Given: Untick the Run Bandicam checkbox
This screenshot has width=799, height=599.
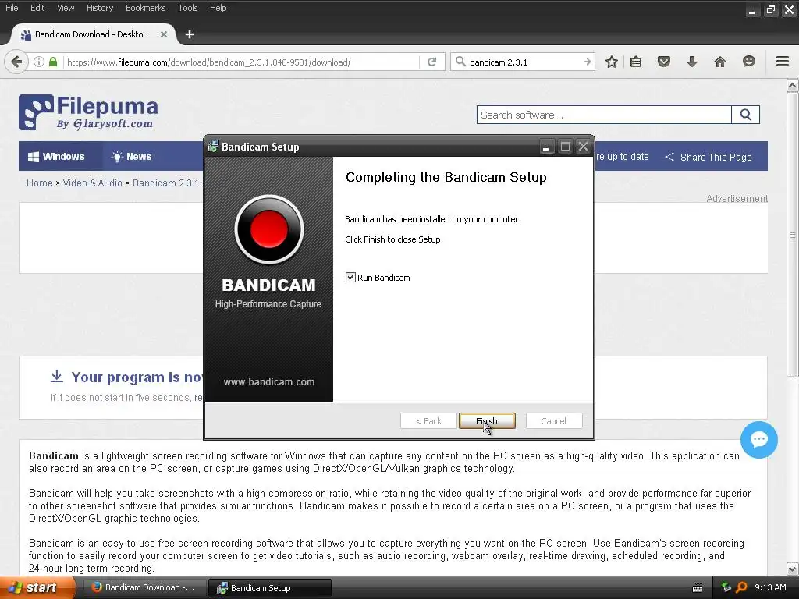Looking at the screenshot, I should pyautogui.click(x=350, y=278).
